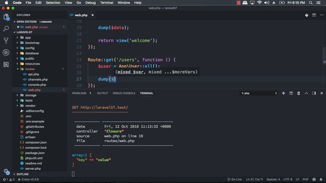Open the feedback smiley in status bar
This screenshot has width=326, height=183.
coord(314,179)
